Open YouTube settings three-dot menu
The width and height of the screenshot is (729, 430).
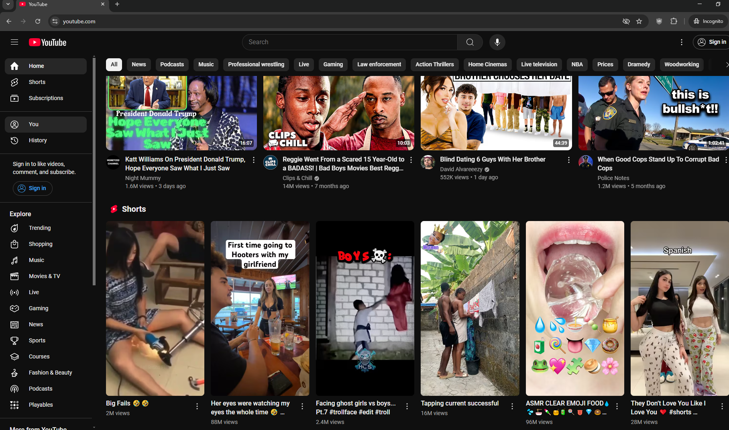click(681, 42)
